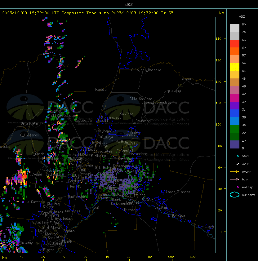Click the 'V_Flores' map label
Screen dimensions: 258x261
(47, 250)
